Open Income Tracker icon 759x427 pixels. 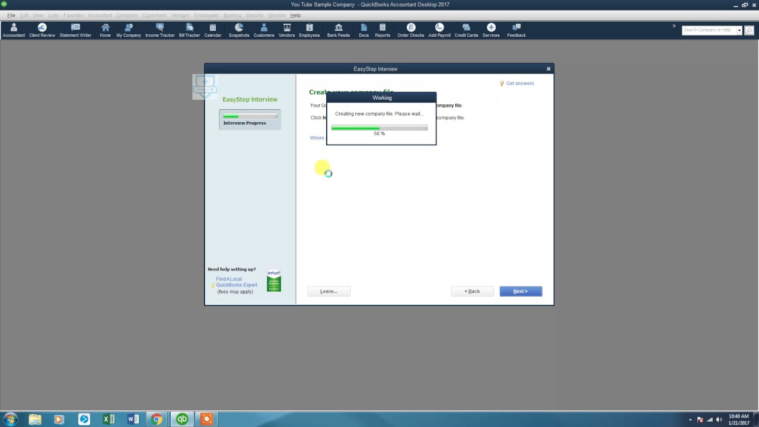(160, 30)
